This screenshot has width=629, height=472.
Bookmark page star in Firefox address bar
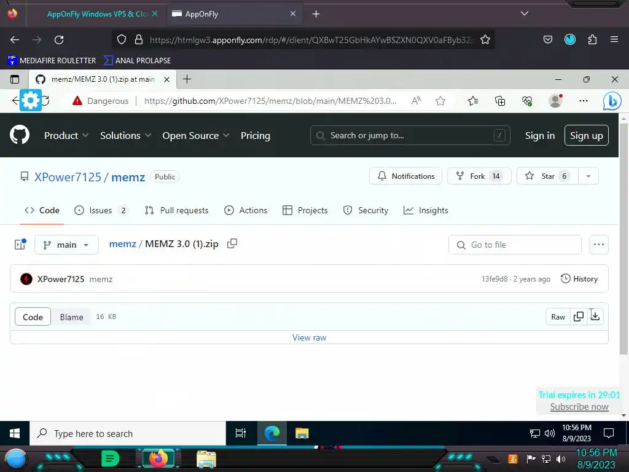485,40
